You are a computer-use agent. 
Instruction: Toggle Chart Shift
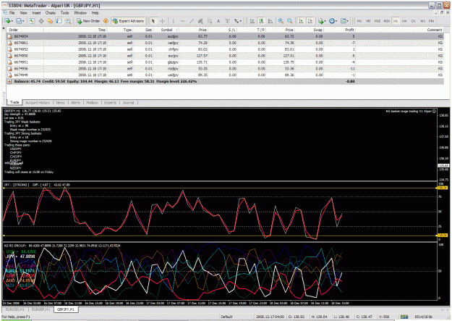pos(310,21)
